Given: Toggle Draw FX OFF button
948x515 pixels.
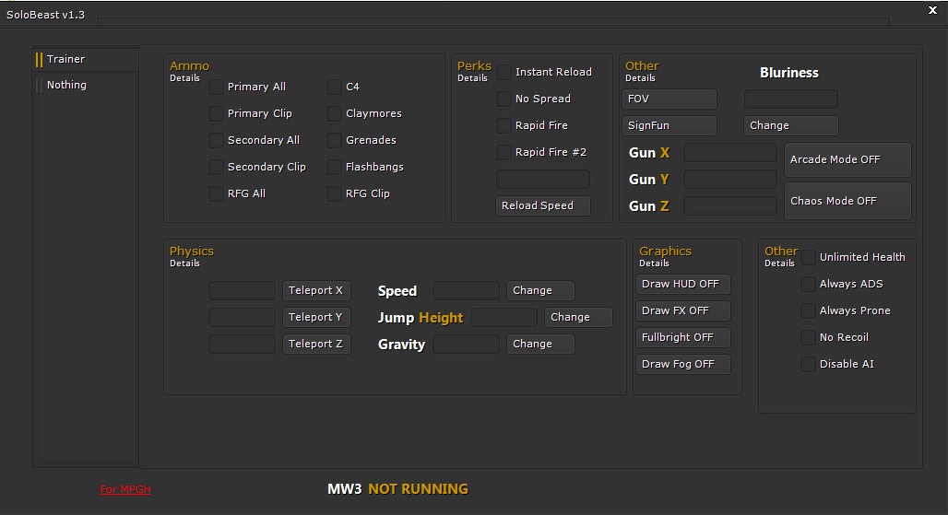Looking at the screenshot, I should coord(683,310).
